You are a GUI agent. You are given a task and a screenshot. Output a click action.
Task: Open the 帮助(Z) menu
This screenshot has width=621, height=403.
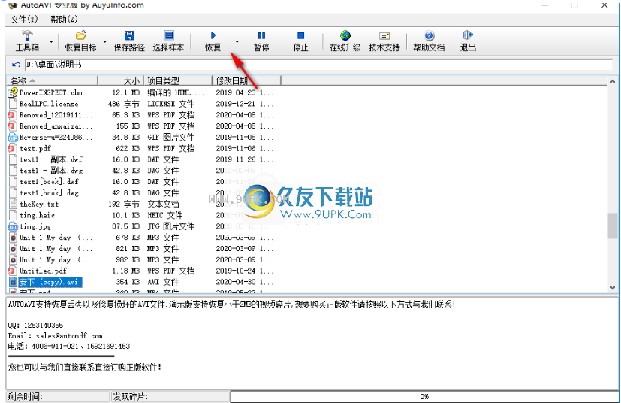(x=64, y=19)
